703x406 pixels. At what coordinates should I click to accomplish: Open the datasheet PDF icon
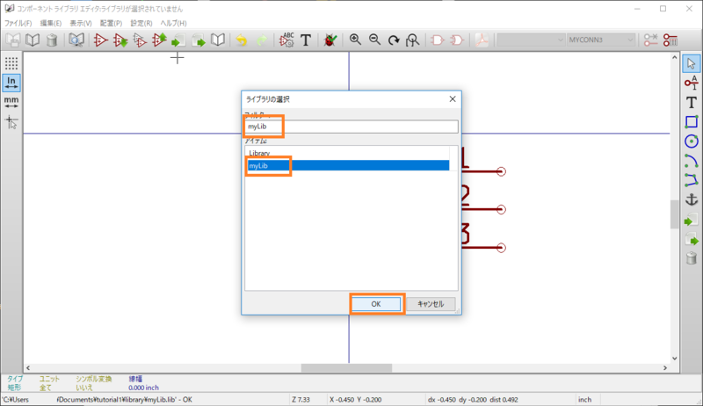tap(482, 40)
